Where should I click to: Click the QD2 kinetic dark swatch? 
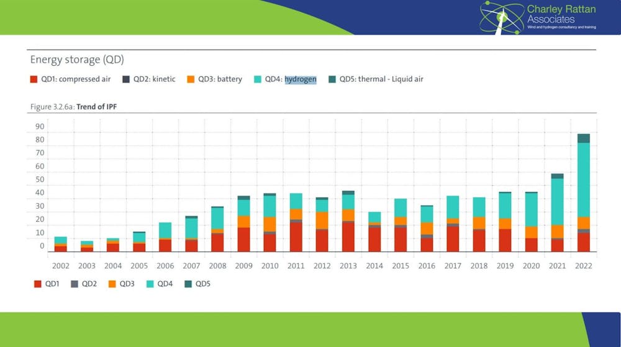126,79
